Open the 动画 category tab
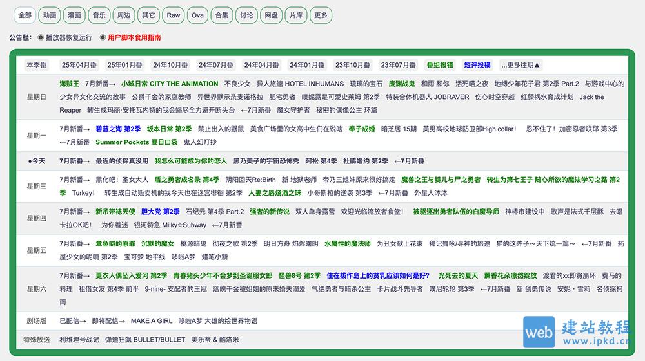This screenshot has width=645, height=361. (50, 15)
